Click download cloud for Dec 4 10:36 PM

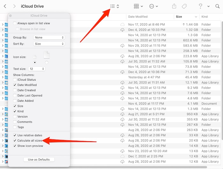tap(122, 72)
